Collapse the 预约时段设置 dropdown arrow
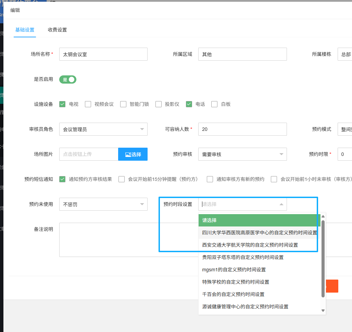This screenshot has height=332, width=352. (281, 204)
